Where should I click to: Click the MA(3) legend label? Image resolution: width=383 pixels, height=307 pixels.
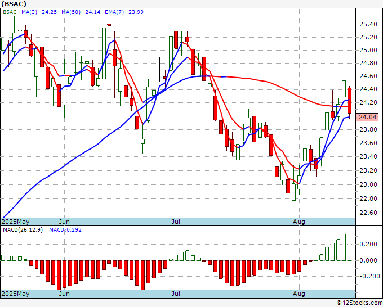tap(29, 12)
